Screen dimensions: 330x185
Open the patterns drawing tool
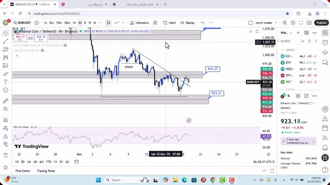pos(5,57)
